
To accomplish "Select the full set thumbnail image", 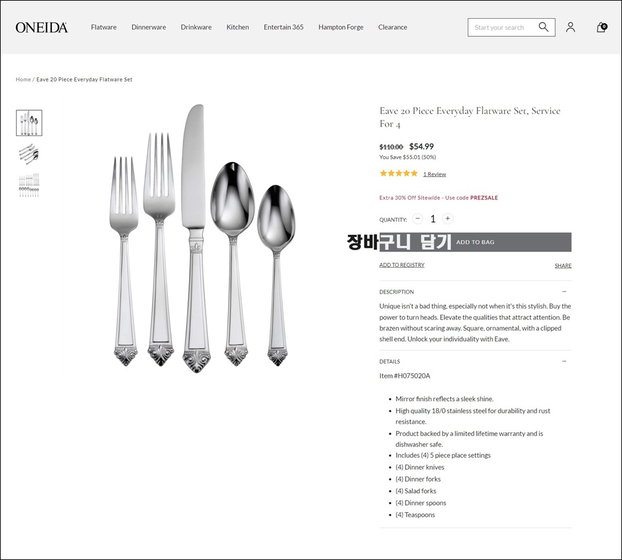I will [x=29, y=185].
